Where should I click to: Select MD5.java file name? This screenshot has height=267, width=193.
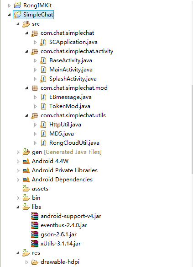62,134
